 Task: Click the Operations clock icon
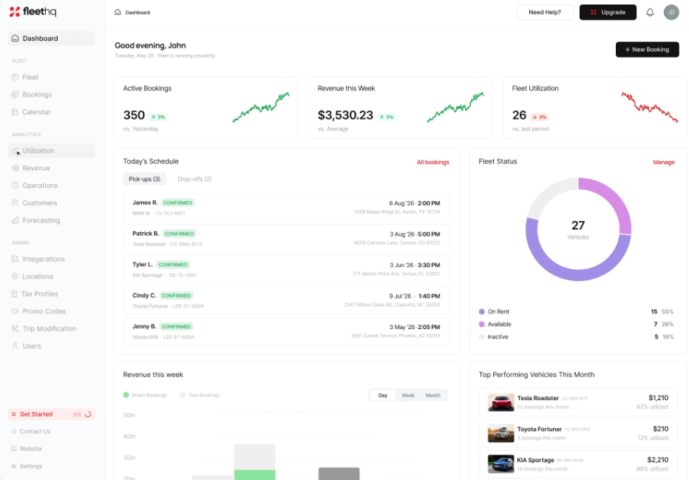pos(15,186)
